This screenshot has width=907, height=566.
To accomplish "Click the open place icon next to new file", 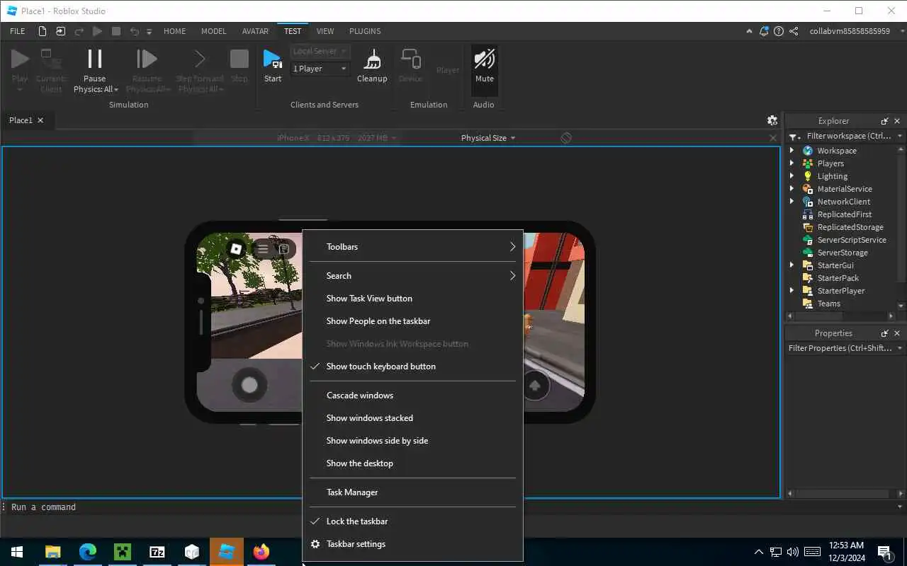I will coord(60,31).
